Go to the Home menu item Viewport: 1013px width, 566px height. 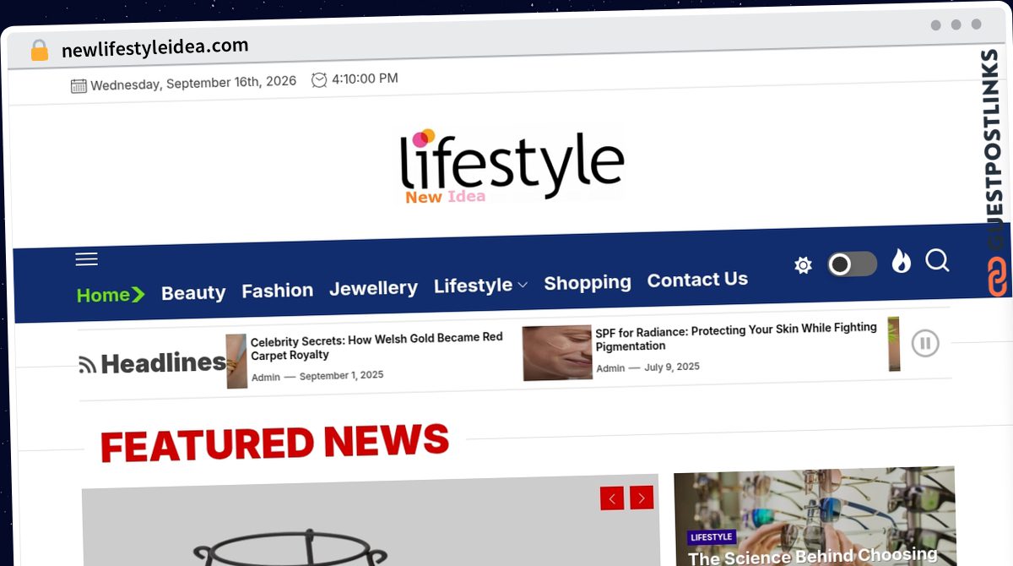pyautogui.click(x=111, y=295)
